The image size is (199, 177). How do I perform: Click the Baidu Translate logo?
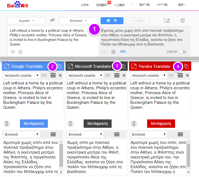tap(18, 5)
